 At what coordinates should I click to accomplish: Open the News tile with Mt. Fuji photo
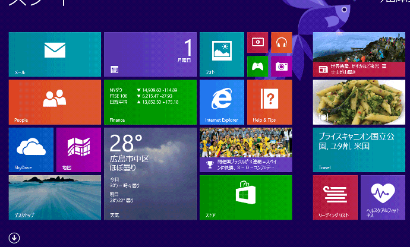point(359,55)
